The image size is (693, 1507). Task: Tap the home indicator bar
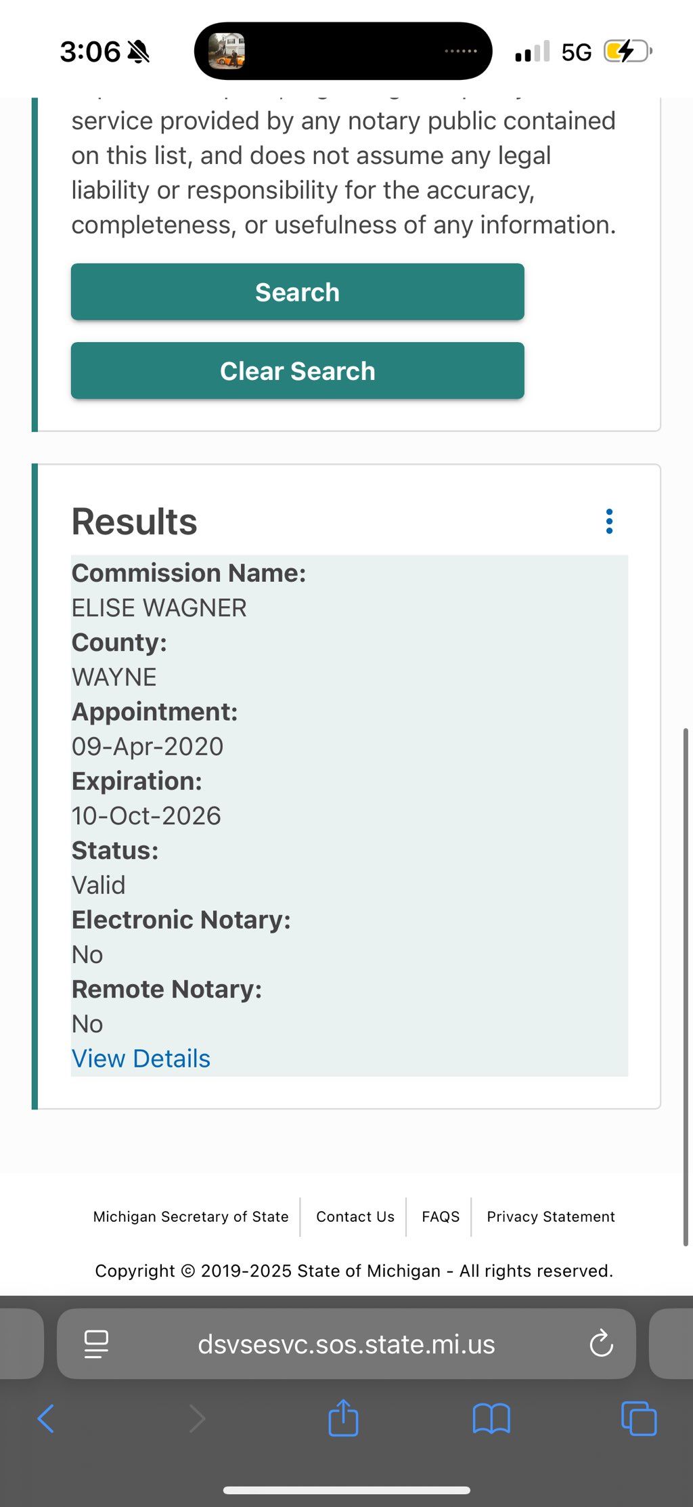(x=346, y=1490)
